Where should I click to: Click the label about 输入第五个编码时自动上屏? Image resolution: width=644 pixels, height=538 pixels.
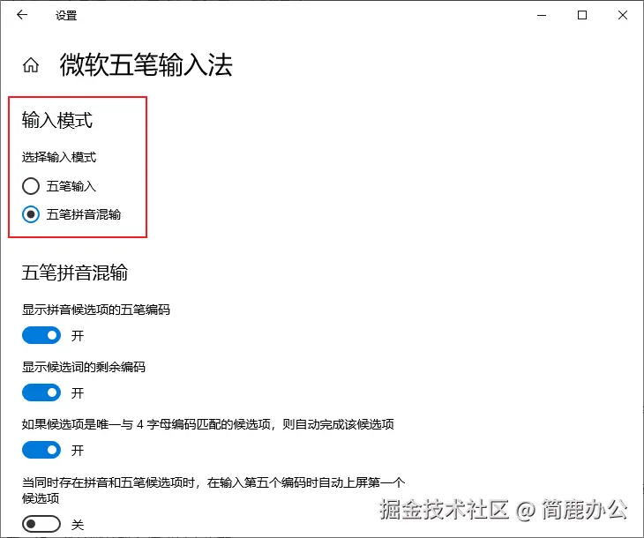click(x=213, y=490)
